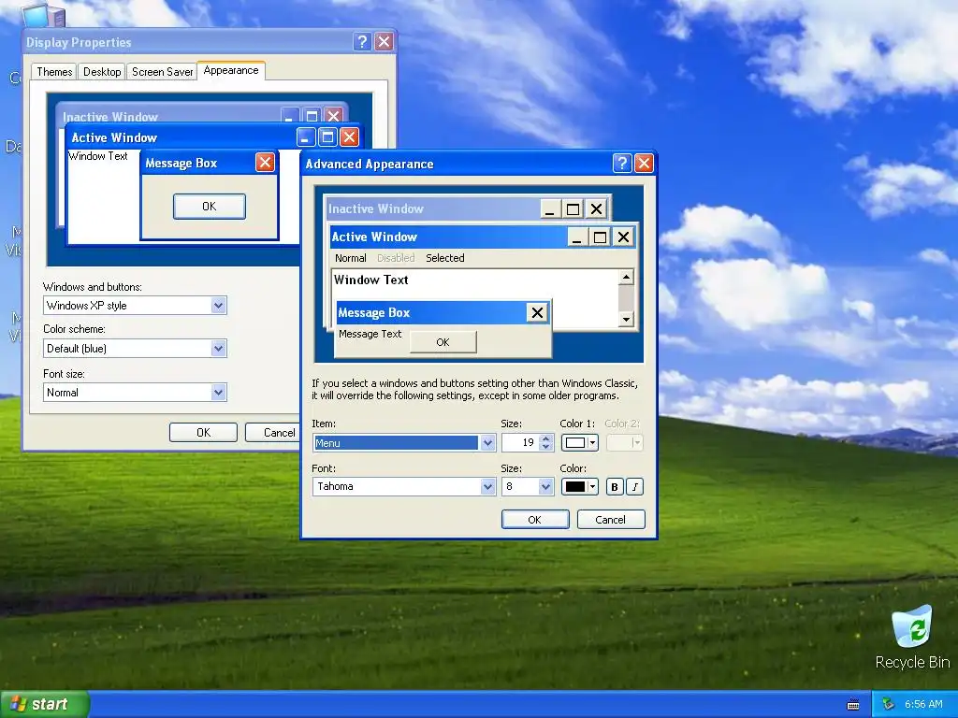Click the taskbar clock showing 6:56 AM
Screen dimensions: 958x718
pyautogui.click(x=923, y=705)
